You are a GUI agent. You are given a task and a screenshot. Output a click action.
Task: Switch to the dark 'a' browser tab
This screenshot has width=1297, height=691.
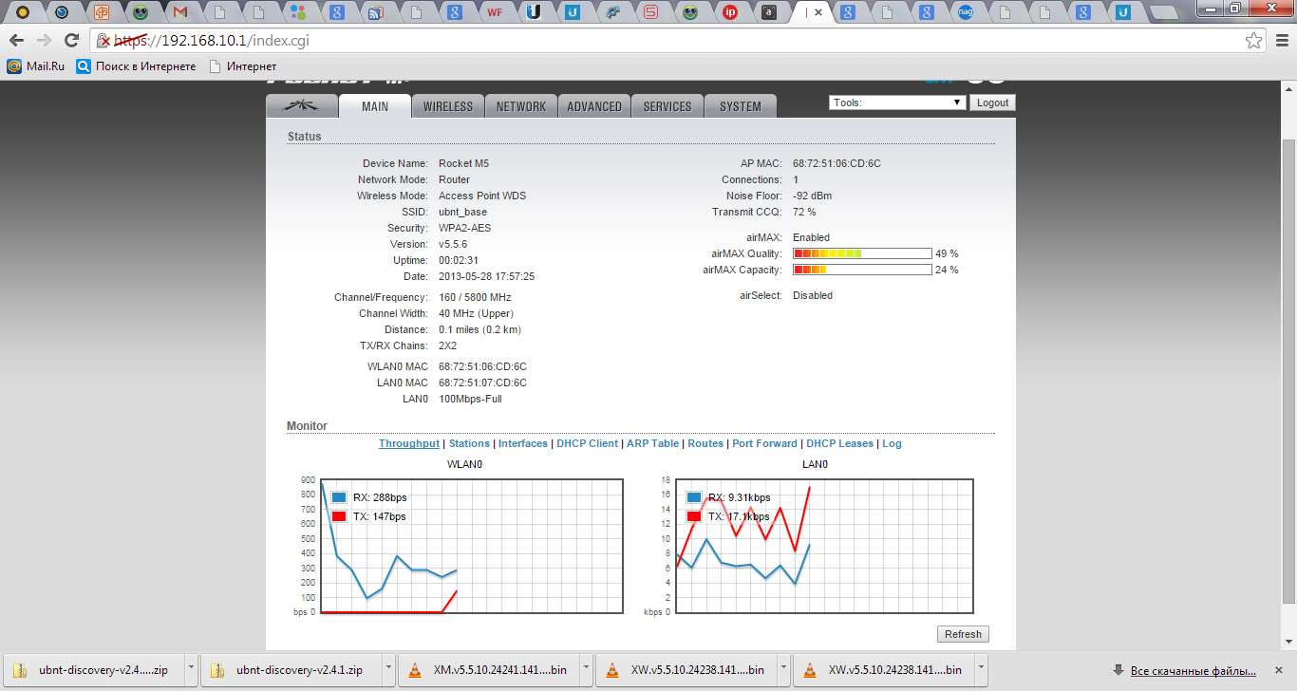[x=769, y=12]
